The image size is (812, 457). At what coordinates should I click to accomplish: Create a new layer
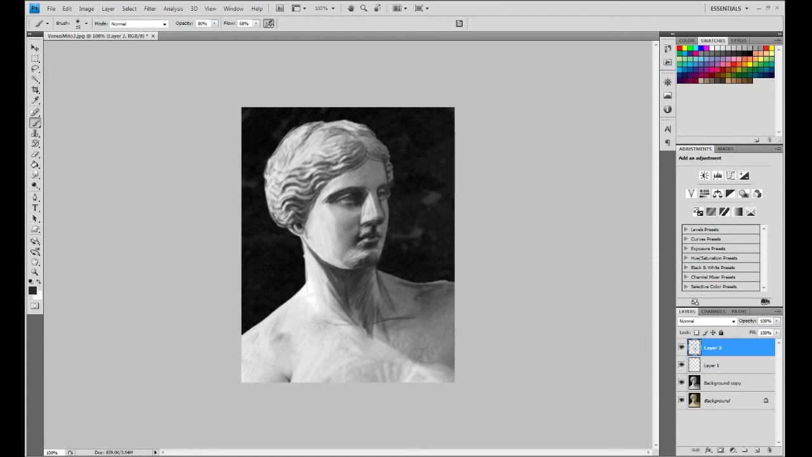pos(757,450)
